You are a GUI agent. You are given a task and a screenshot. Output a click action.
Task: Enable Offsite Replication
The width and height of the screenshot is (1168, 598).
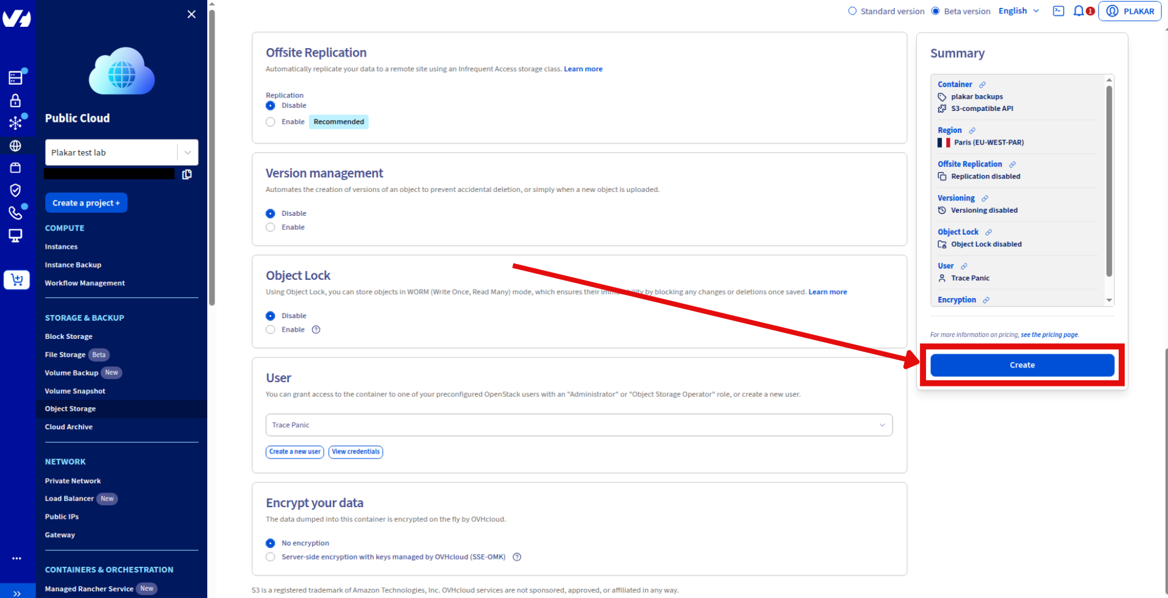click(270, 121)
